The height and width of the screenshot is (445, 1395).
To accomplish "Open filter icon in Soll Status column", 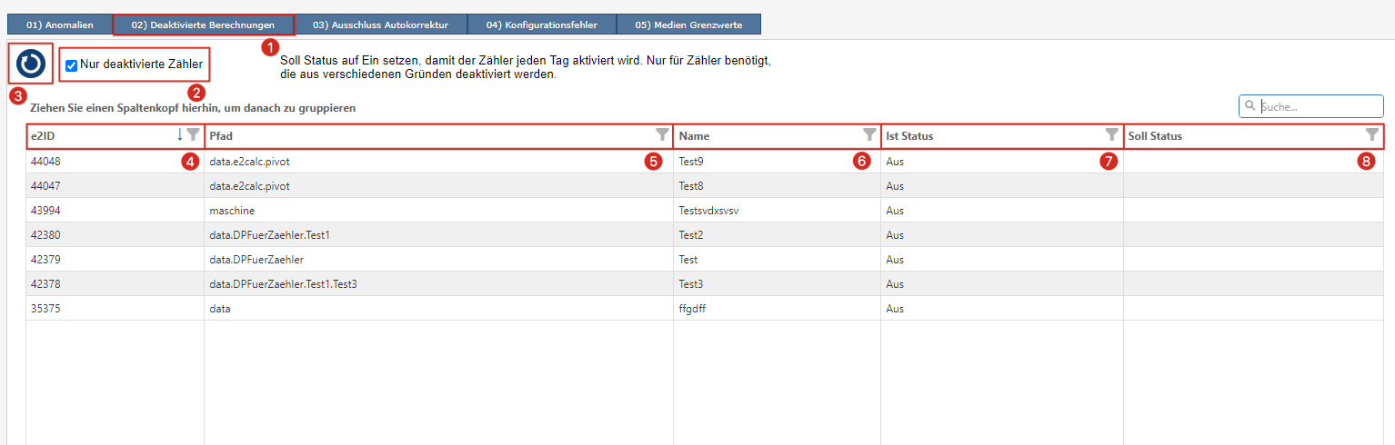I will point(1372,135).
